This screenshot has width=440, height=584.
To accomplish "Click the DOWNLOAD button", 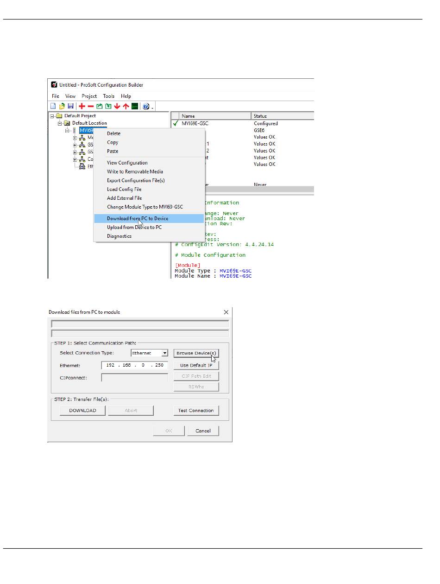I will (82, 410).
